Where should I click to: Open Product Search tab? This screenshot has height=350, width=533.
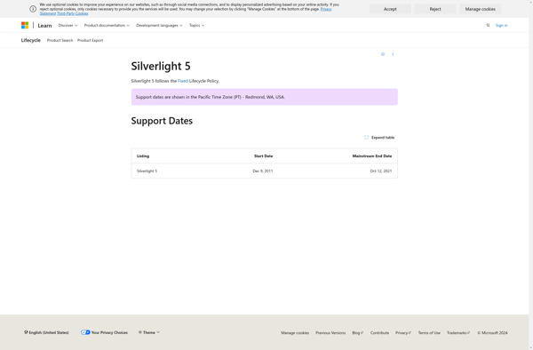(x=60, y=40)
